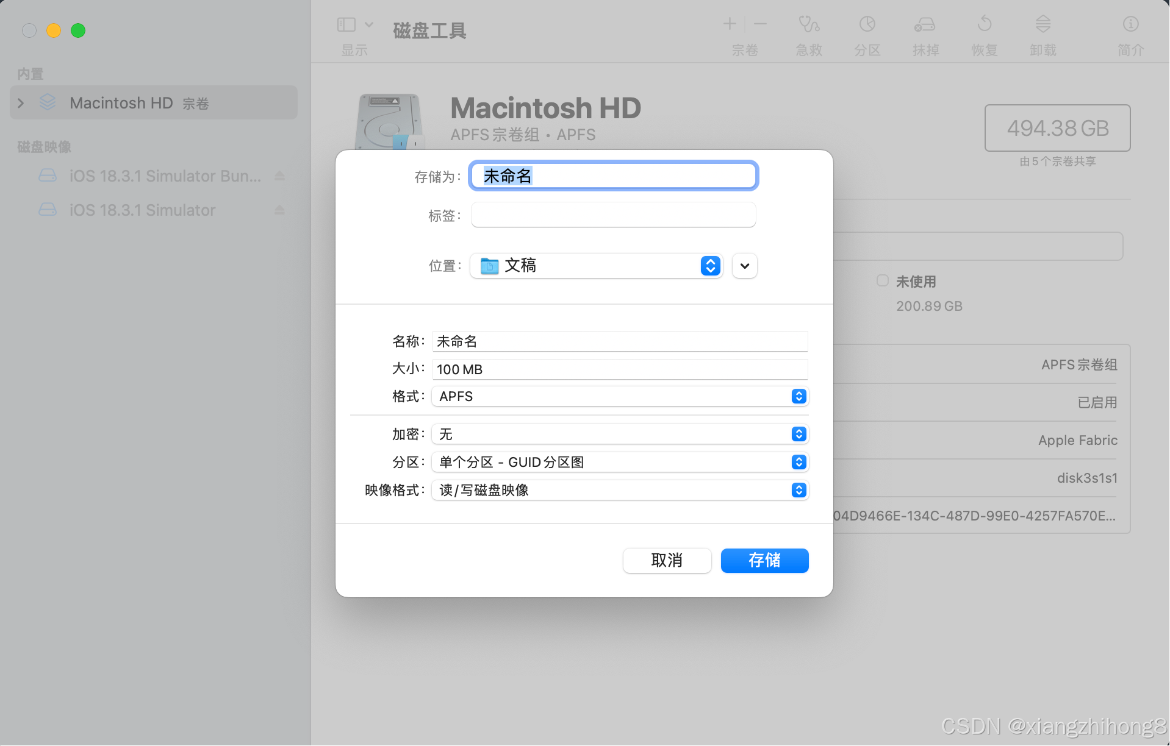Click the disk usage bar

pyautogui.click(x=978, y=246)
